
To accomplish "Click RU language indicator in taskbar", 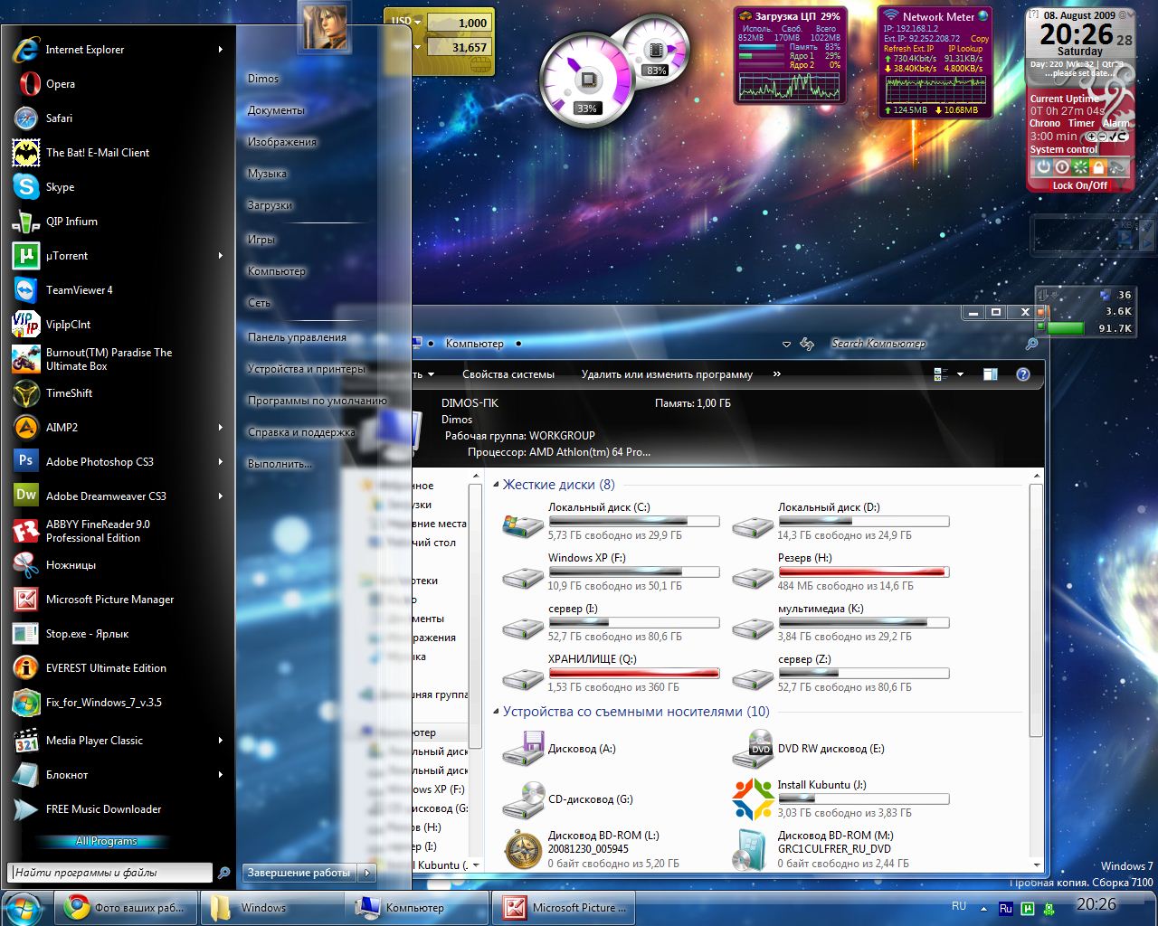I will click(959, 906).
